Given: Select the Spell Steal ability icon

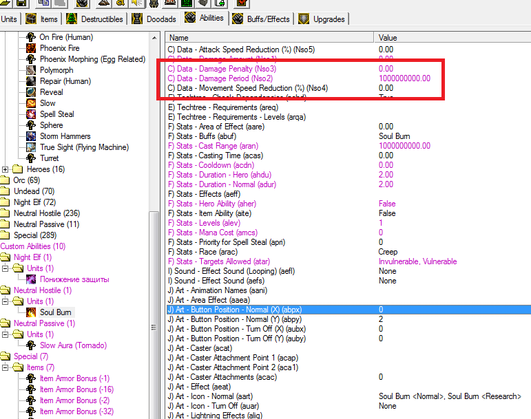Looking at the screenshot, I should click(x=31, y=114).
